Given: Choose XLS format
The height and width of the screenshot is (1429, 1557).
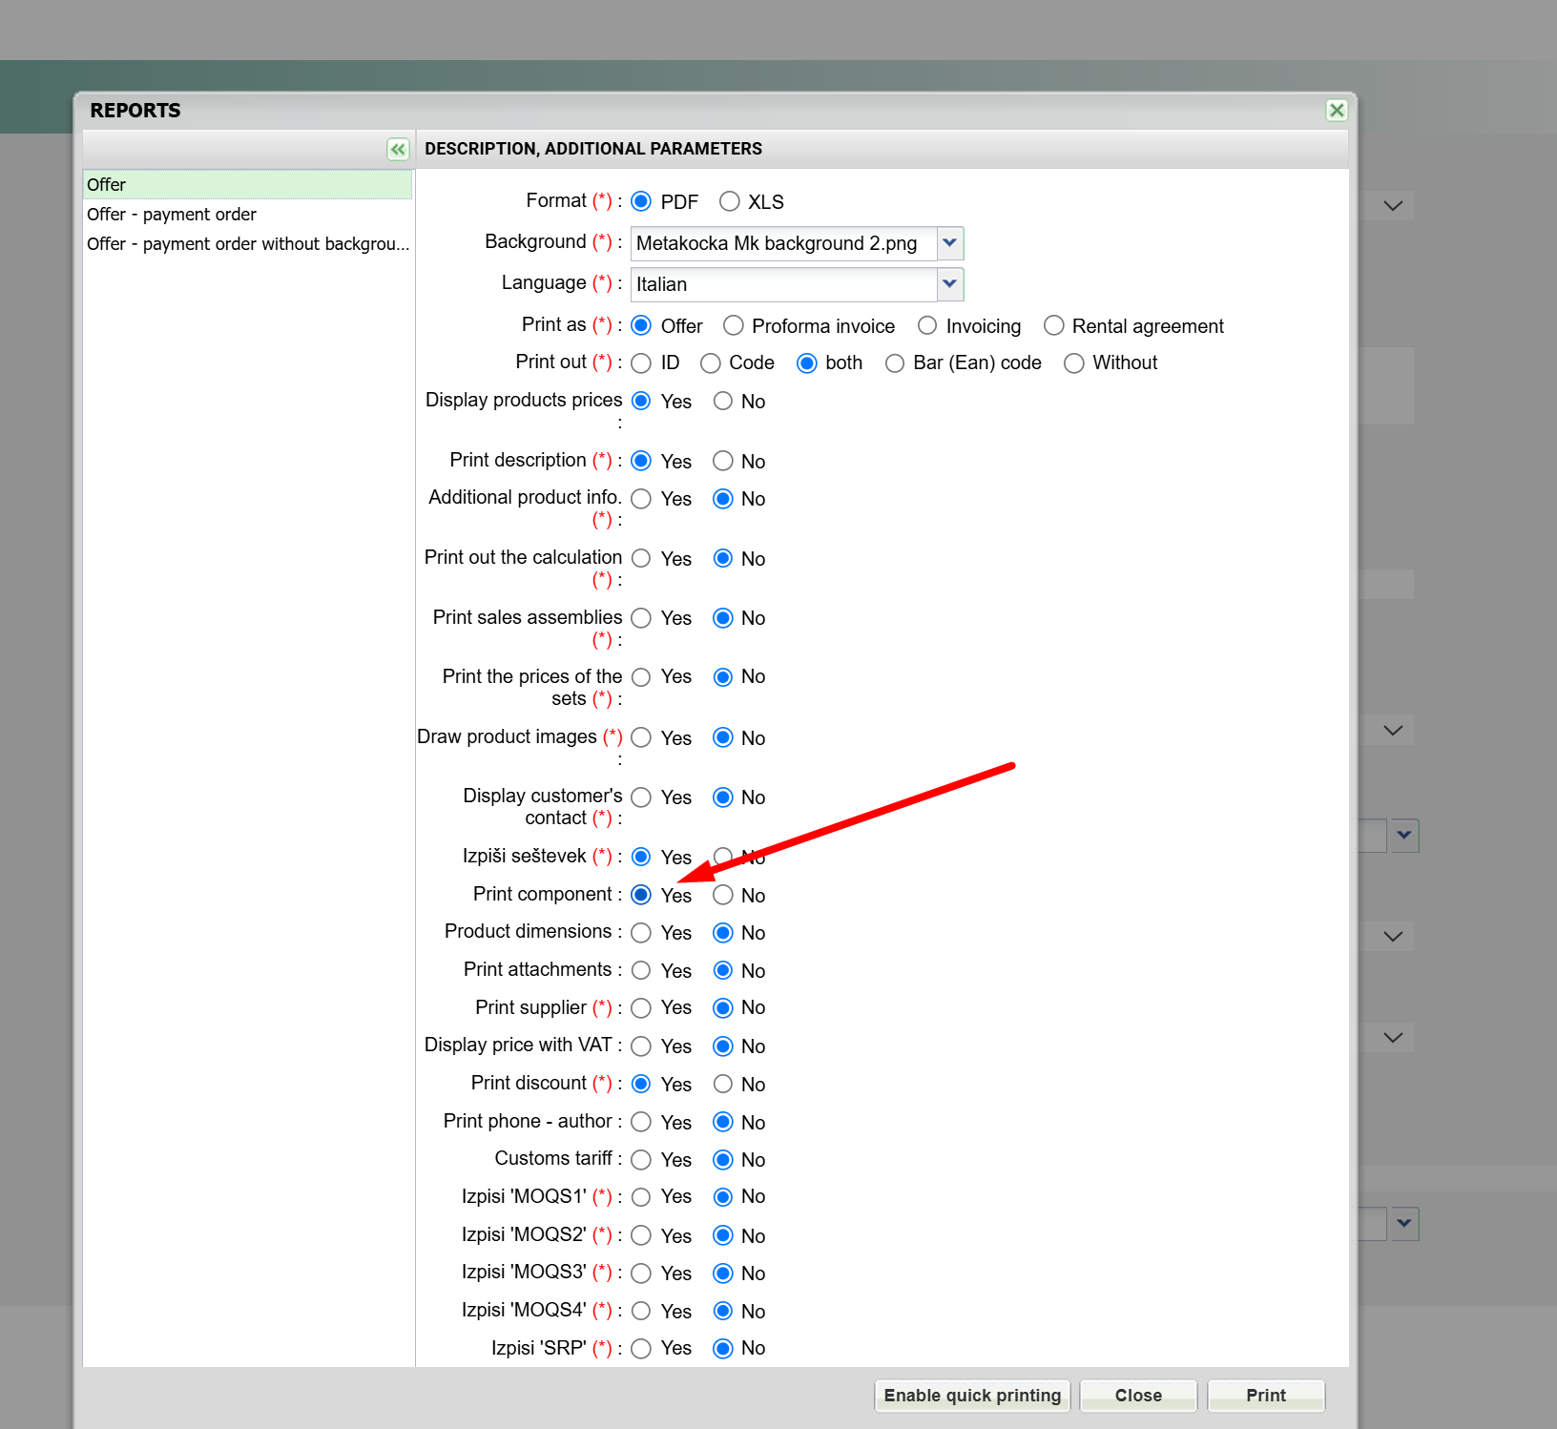Looking at the screenshot, I should pos(730,201).
